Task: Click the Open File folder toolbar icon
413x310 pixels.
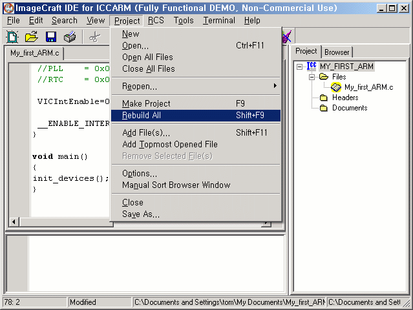Action: tap(32, 37)
